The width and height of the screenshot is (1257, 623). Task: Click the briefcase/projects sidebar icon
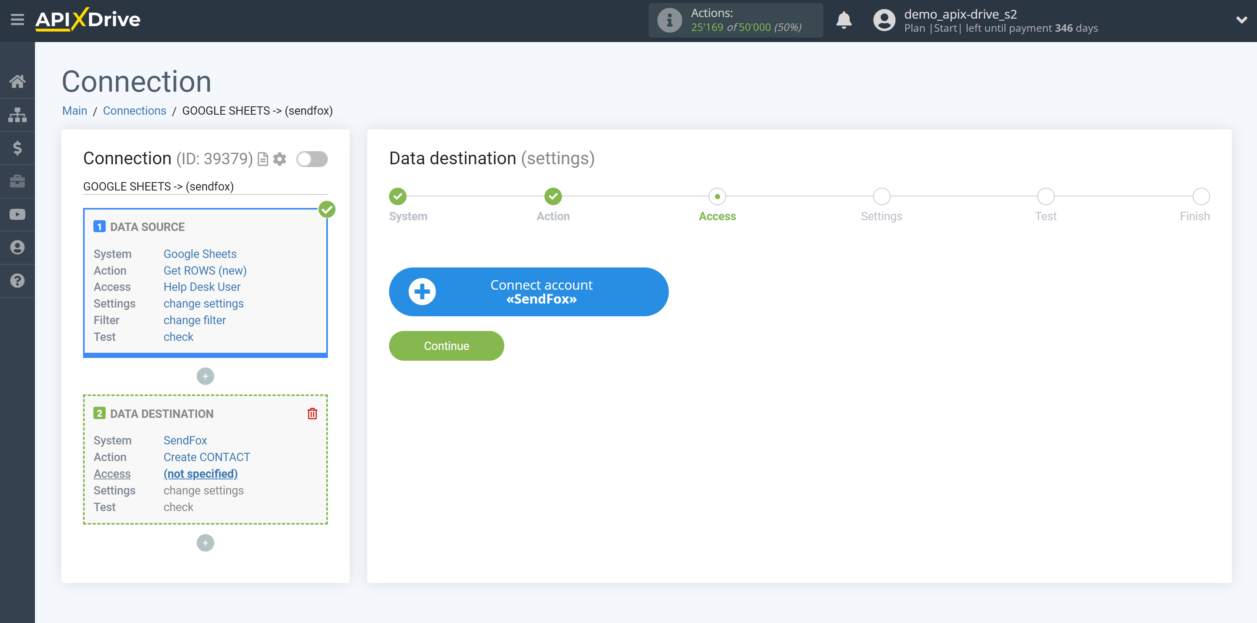(17, 180)
